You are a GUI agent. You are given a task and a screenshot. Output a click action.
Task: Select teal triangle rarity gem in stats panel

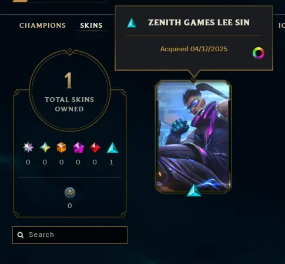(112, 147)
